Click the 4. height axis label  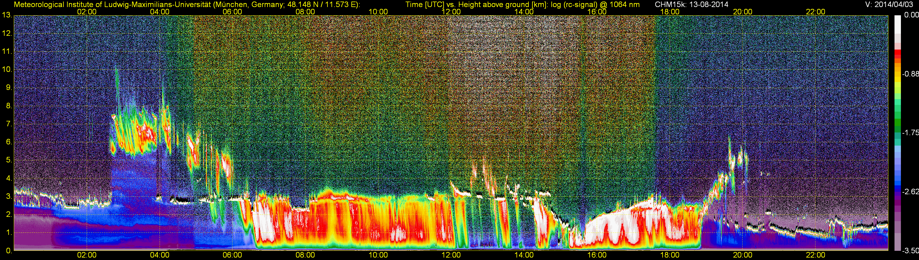pos(9,178)
